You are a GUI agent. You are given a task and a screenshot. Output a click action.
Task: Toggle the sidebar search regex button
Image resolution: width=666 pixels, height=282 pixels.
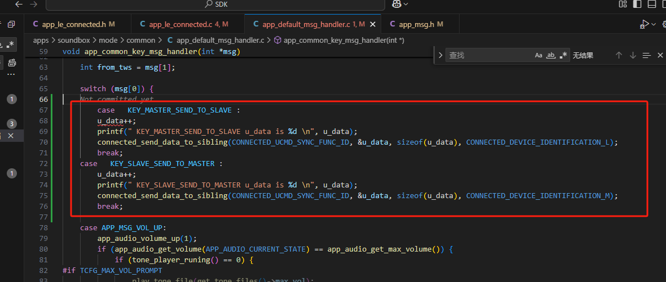(10, 44)
